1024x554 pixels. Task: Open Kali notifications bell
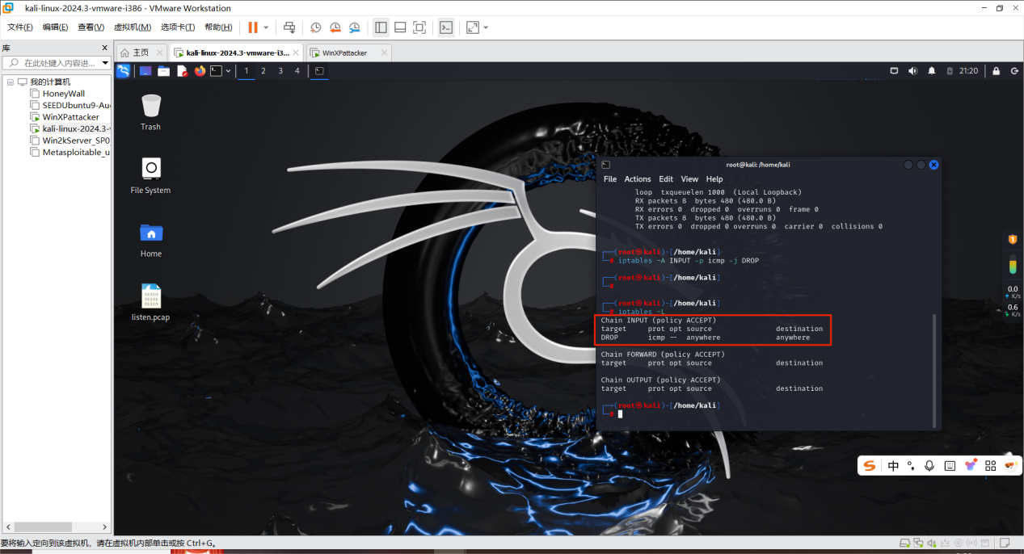pos(932,71)
